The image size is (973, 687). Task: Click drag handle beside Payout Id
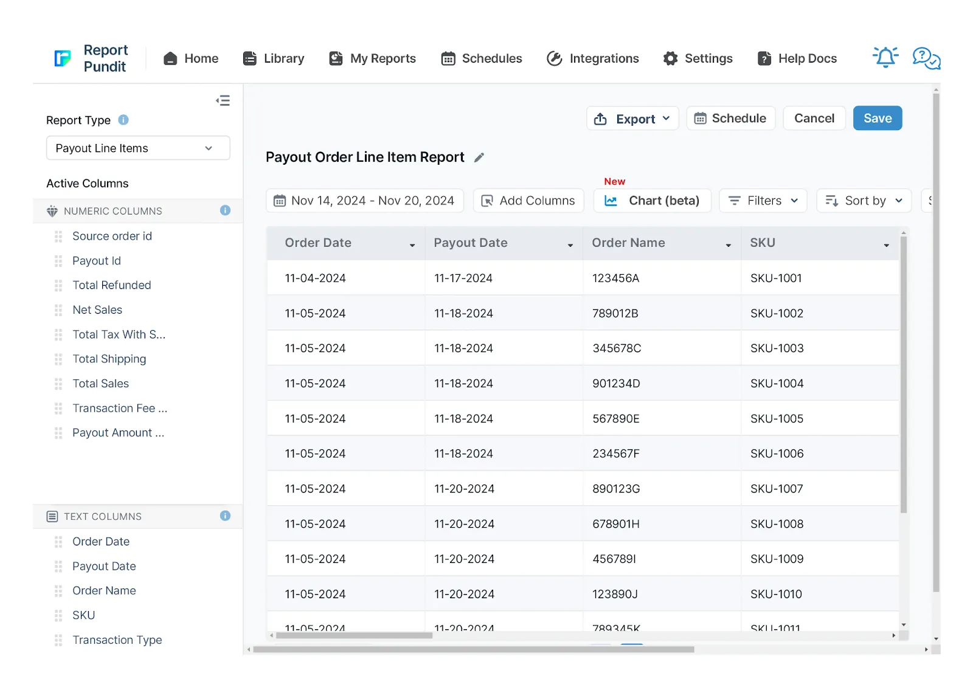click(58, 261)
